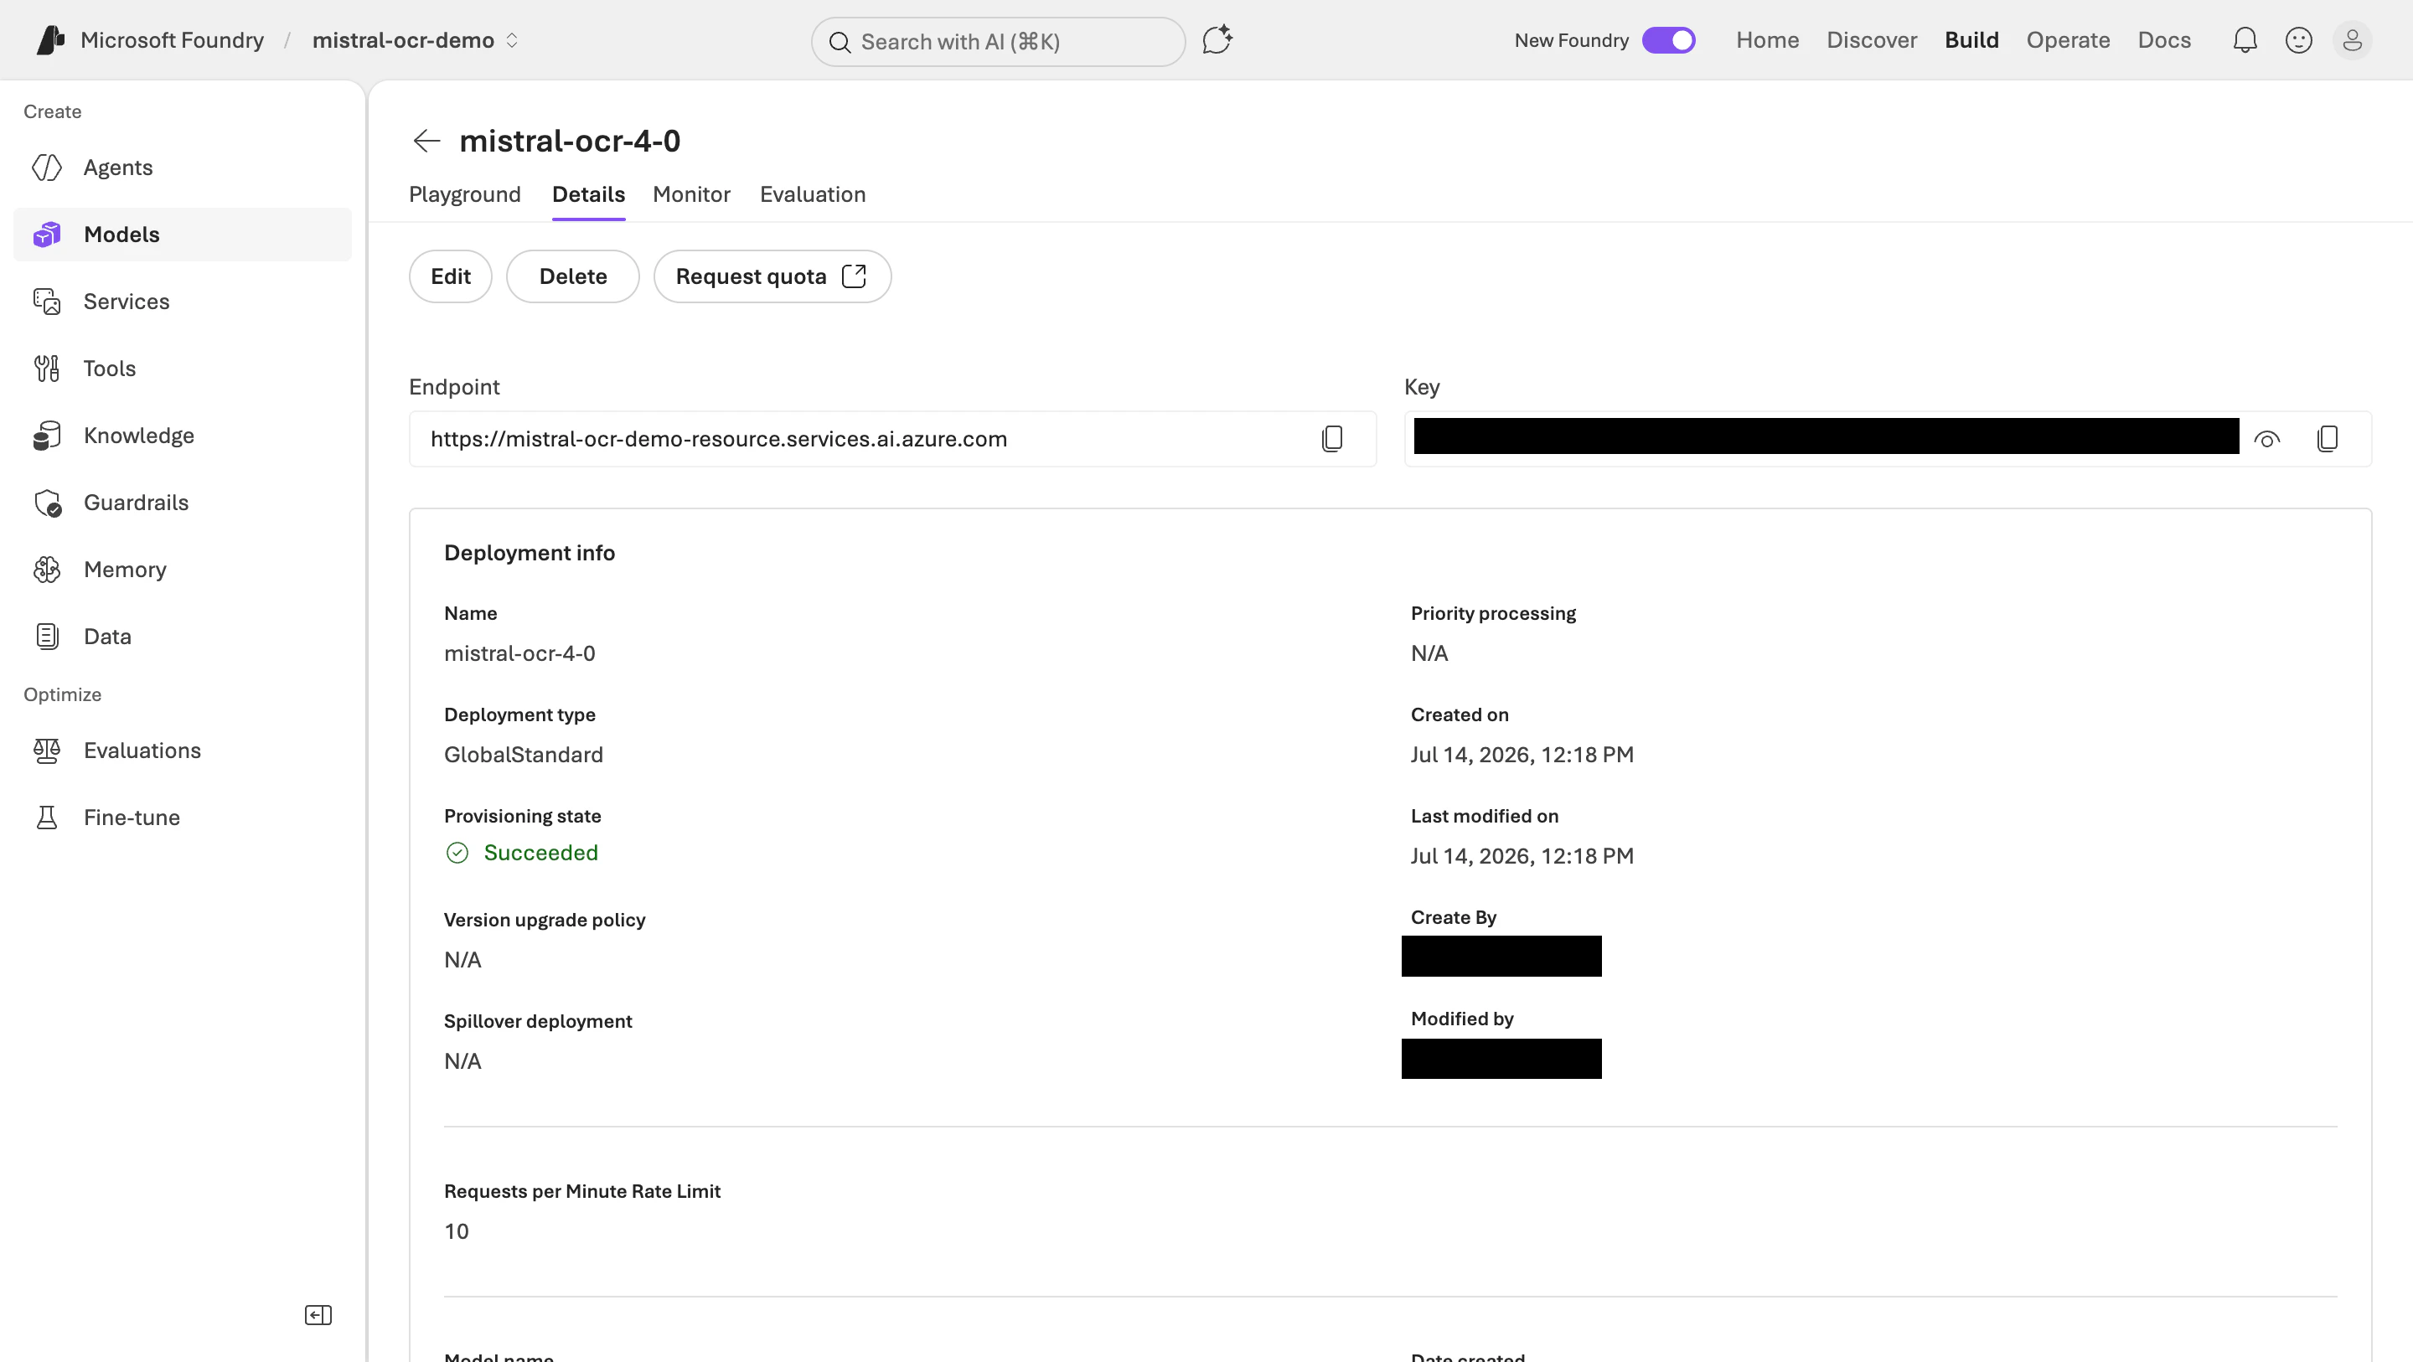
Task: Click the endpoint URL text field
Action: (892, 438)
